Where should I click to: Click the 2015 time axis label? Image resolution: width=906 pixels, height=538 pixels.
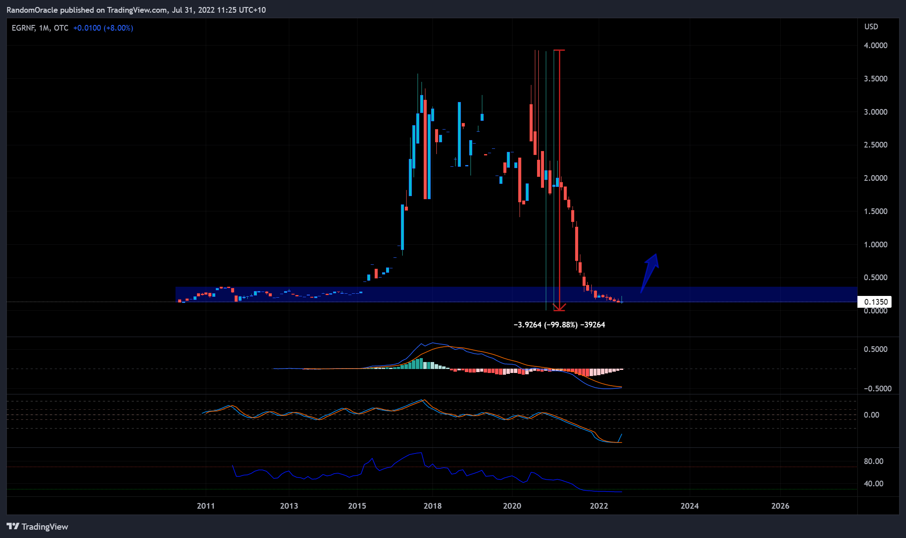click(x=357, y=506)
